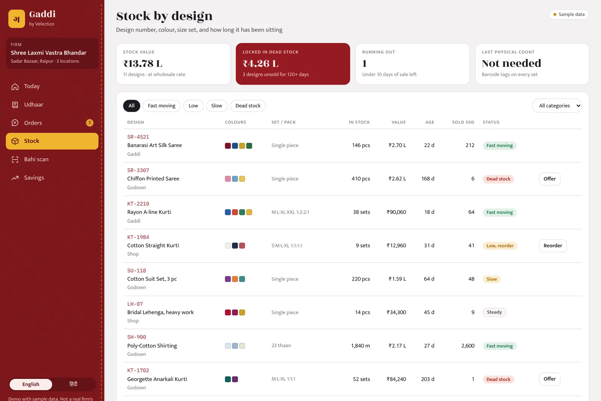Go to the Udhaar section

coord(52,105)
